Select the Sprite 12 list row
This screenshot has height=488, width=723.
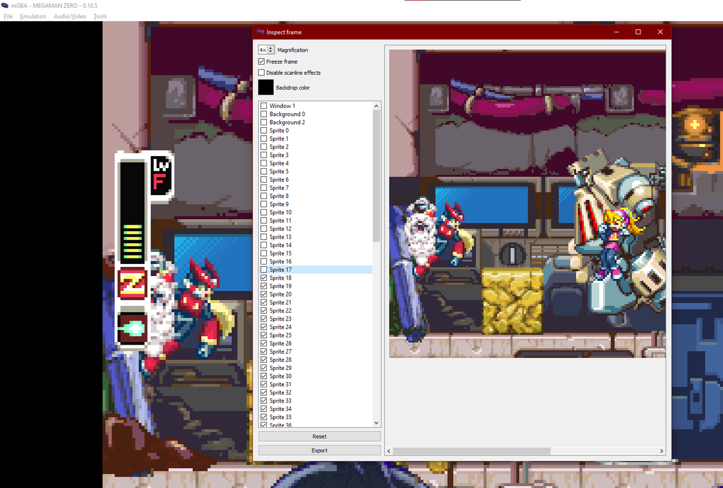[x=316, y=229]
